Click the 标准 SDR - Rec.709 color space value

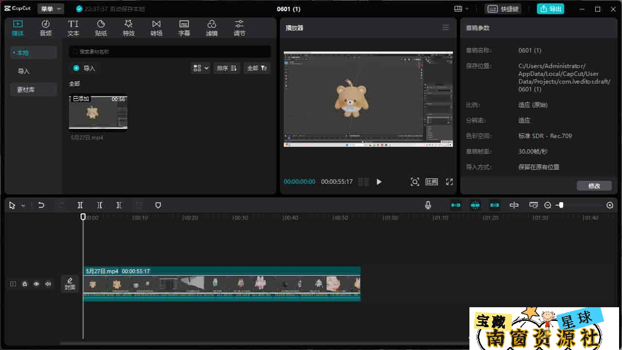coord(545,136)
